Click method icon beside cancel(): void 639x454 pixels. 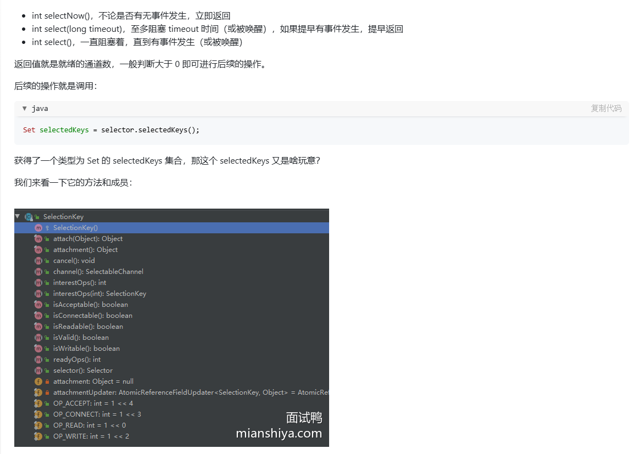[38, 261]
